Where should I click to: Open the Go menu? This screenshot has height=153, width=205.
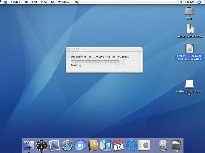pos(53,2)
